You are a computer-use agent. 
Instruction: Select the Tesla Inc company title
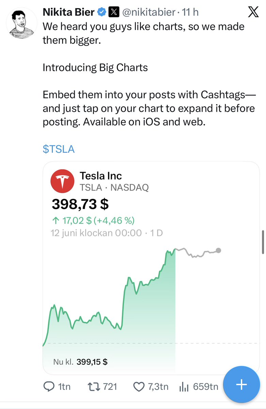coord(100,176)
